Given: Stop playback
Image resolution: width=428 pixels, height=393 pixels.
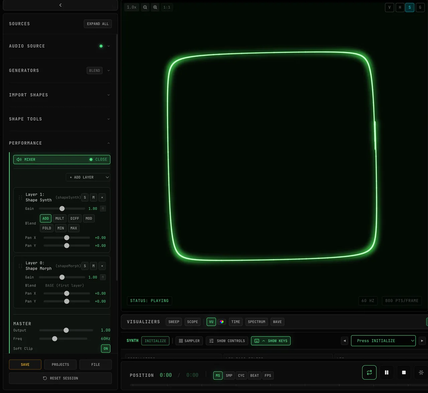Looking at the screenshot, I should [404, 372].
